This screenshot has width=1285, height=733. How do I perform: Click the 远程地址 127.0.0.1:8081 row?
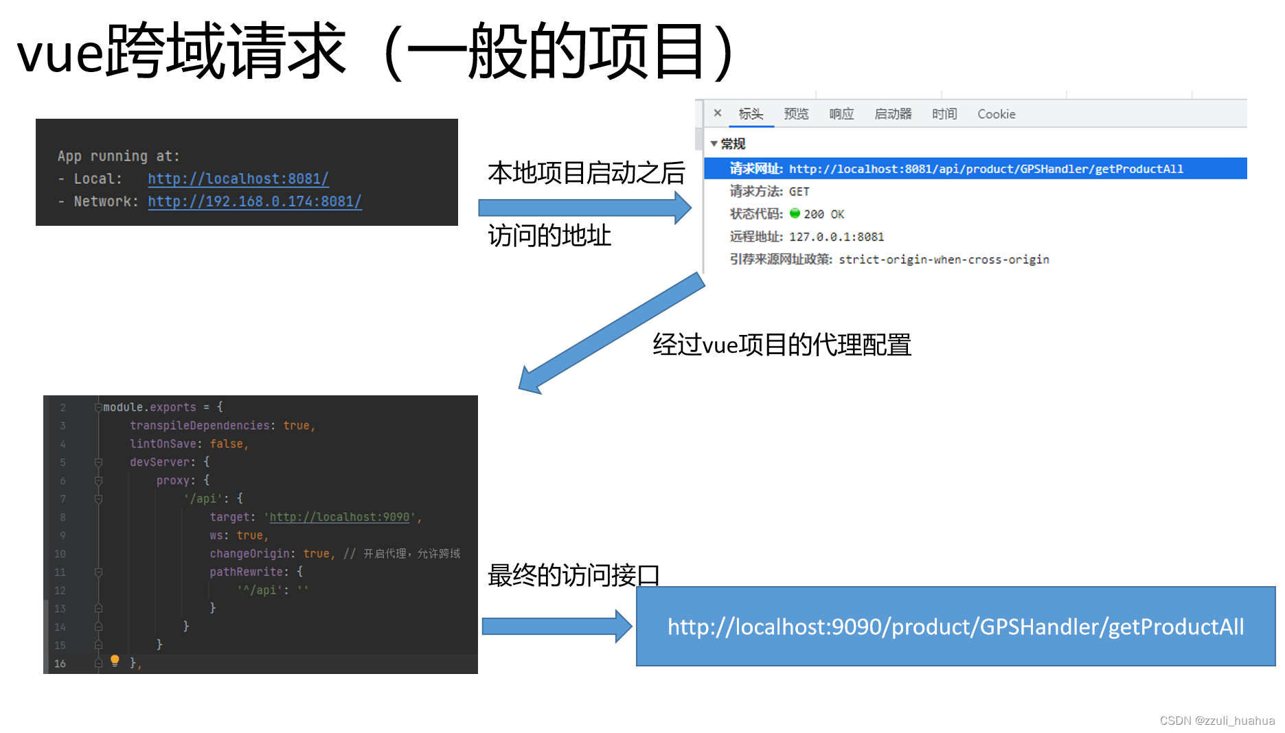point(807,237)
